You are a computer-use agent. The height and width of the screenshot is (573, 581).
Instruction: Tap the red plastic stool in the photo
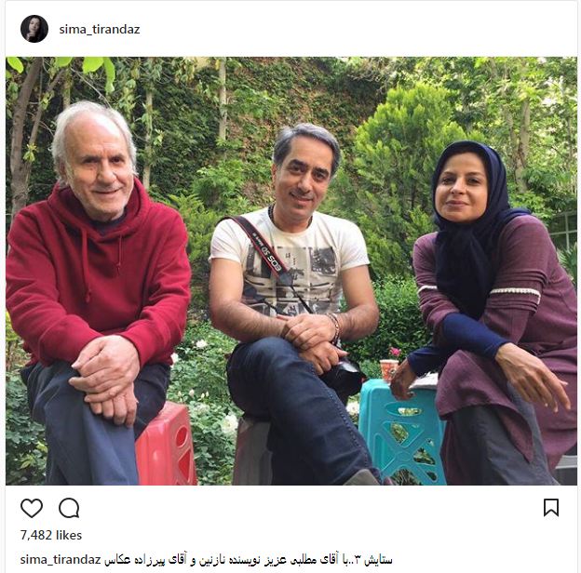tap(167, 445)
